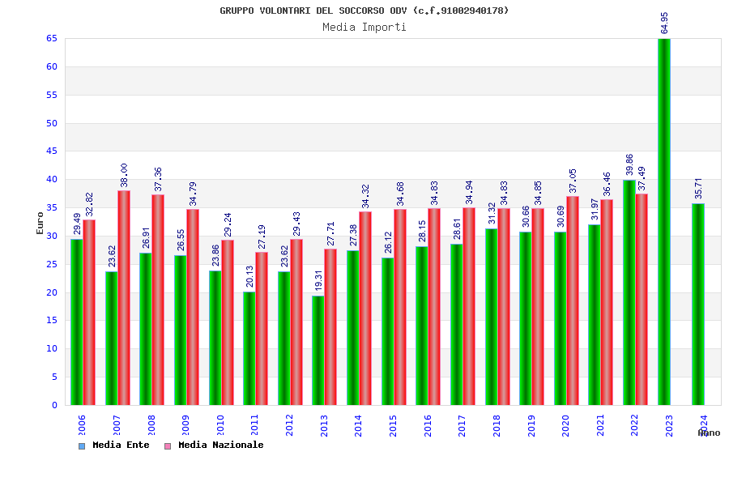729x486 pixels.
Task: Select the tall green 2023 bar
Action: pos(664,222)
